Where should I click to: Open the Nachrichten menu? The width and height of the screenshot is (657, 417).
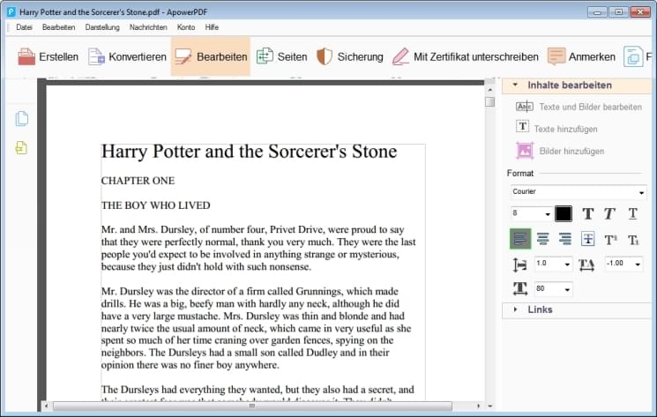tap(148, 27)
